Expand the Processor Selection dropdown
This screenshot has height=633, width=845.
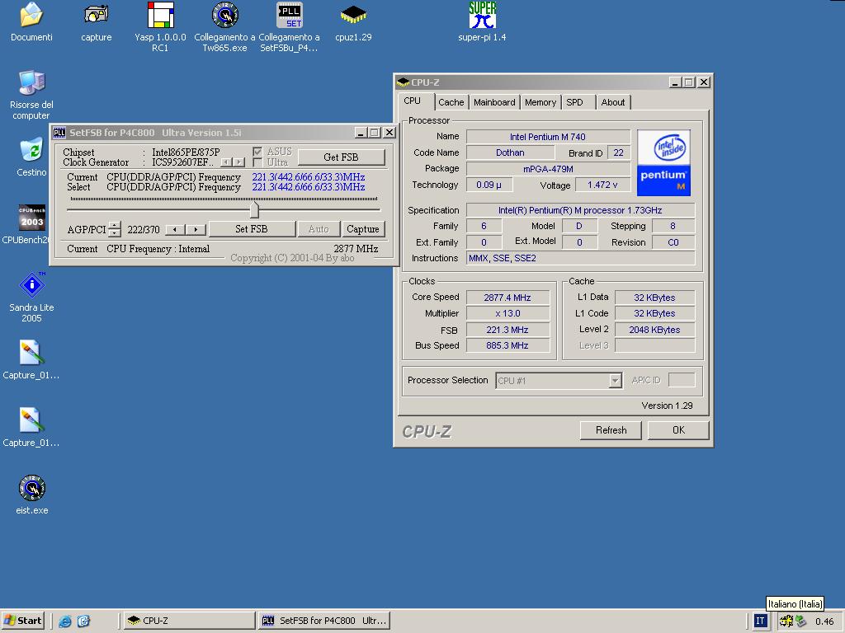pos(615,381)
